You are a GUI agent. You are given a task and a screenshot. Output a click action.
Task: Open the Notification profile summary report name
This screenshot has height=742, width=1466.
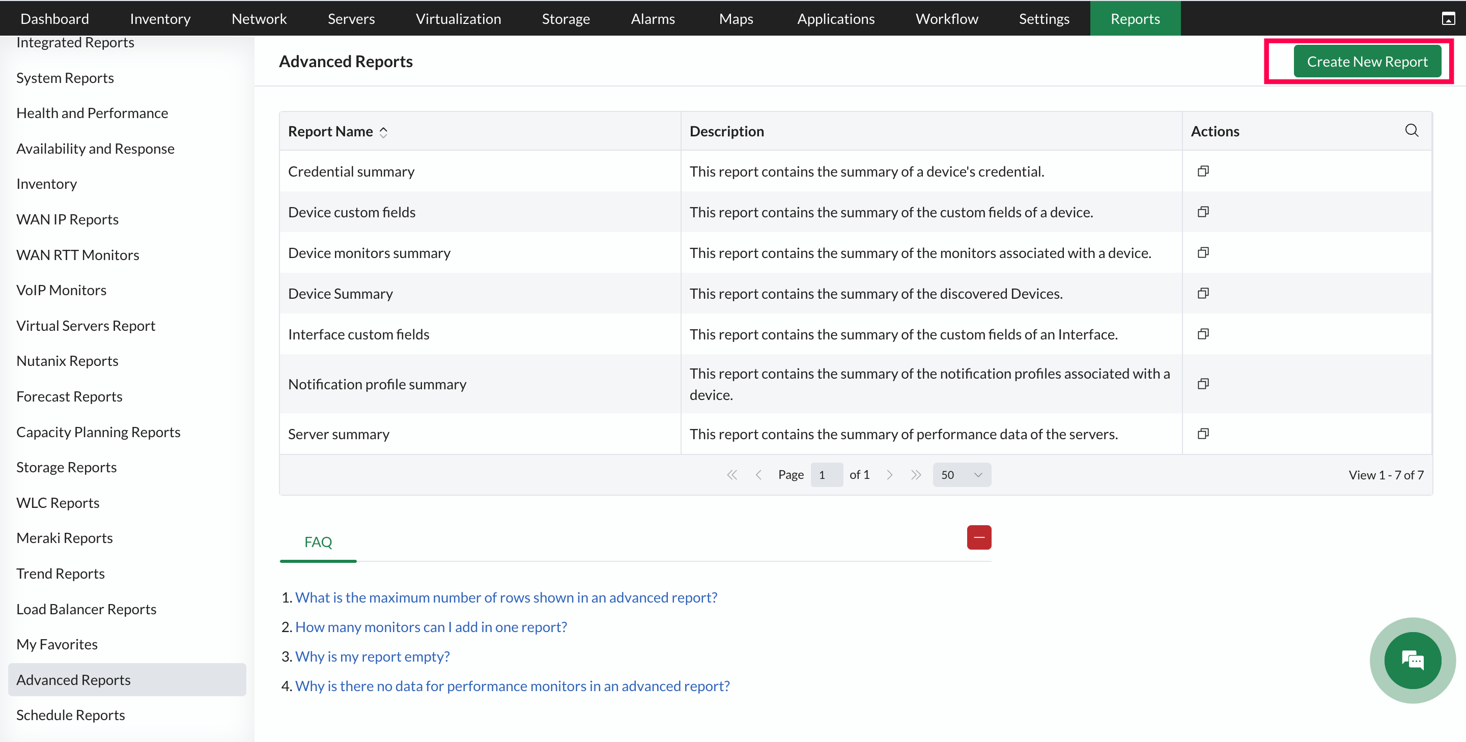pos(377,384)
